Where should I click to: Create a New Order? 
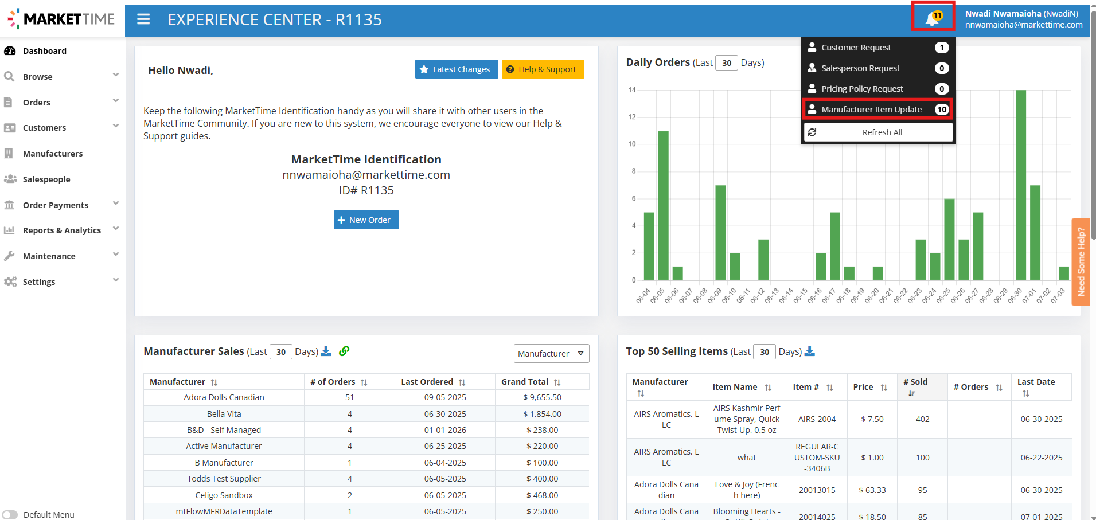(366, 220)
